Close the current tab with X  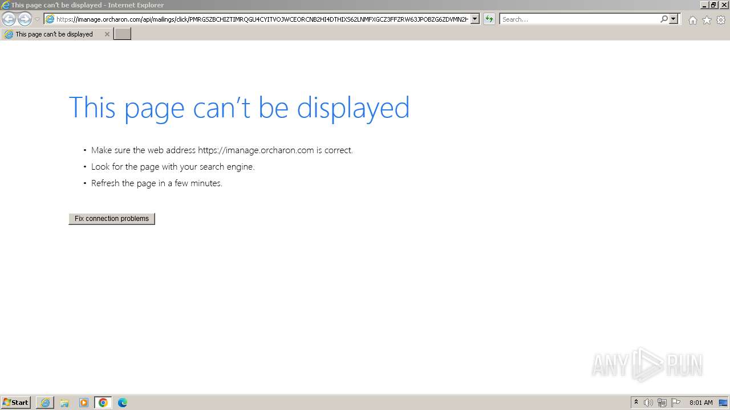pyautogui.click(x=107, y=34)
